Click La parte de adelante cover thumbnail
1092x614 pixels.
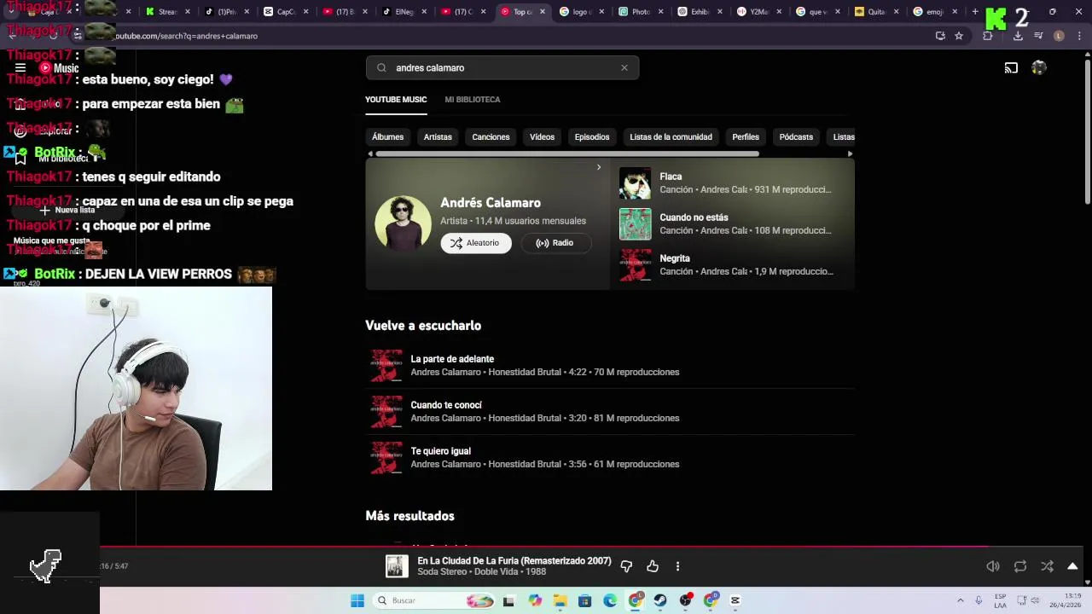(x=386, y=366)
